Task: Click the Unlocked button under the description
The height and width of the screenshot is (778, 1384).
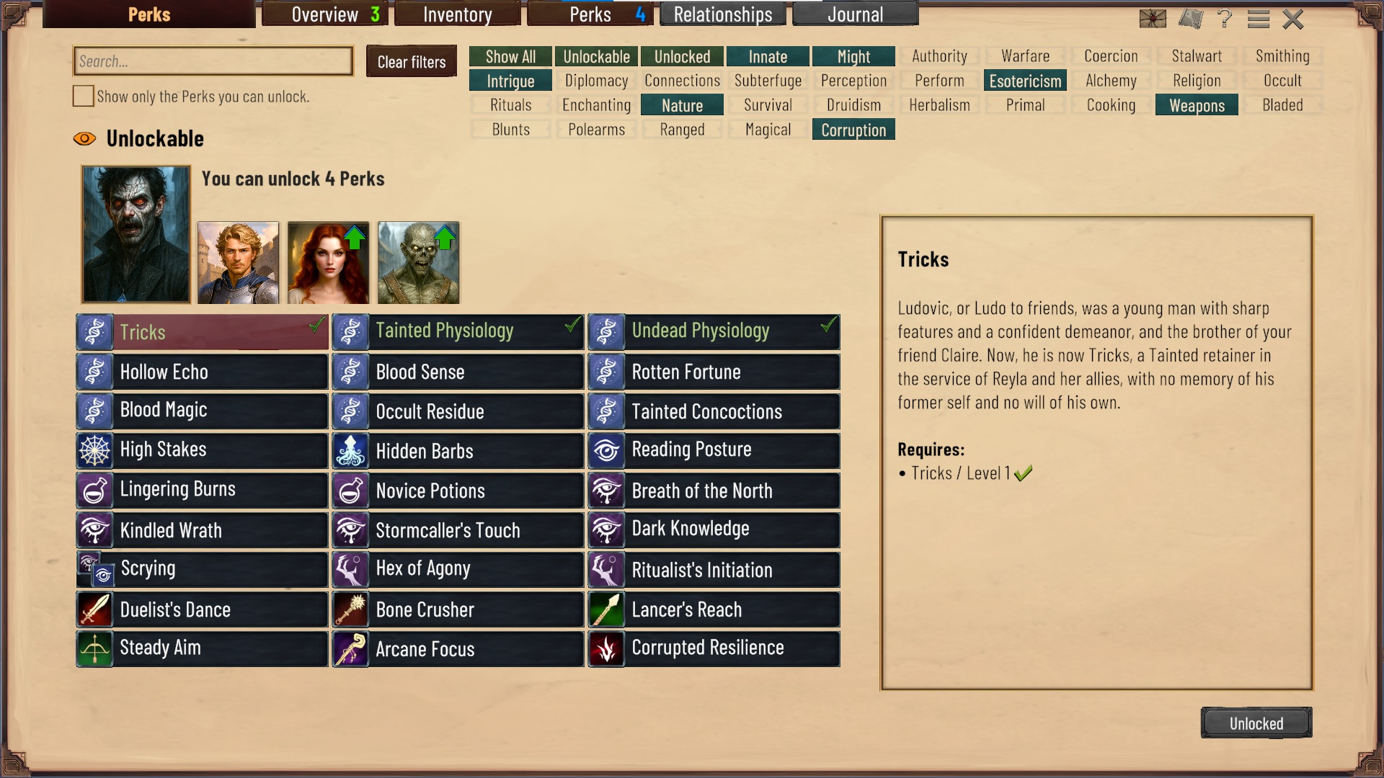Action: 1256,723
